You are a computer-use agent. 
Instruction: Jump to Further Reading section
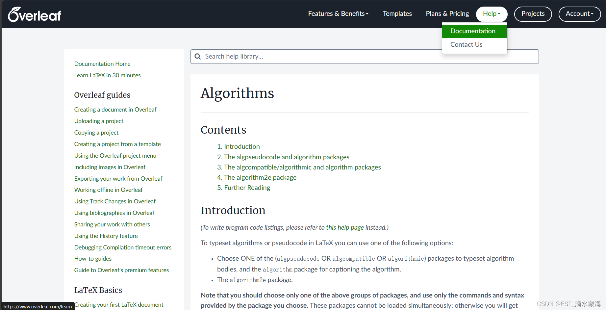tap(247, 188)
